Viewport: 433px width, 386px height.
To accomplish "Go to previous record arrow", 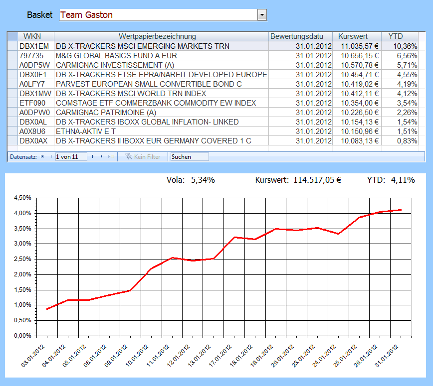I will point(51,156).
